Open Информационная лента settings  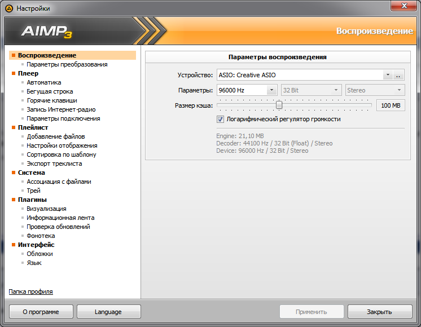click(x=60, y=218)
